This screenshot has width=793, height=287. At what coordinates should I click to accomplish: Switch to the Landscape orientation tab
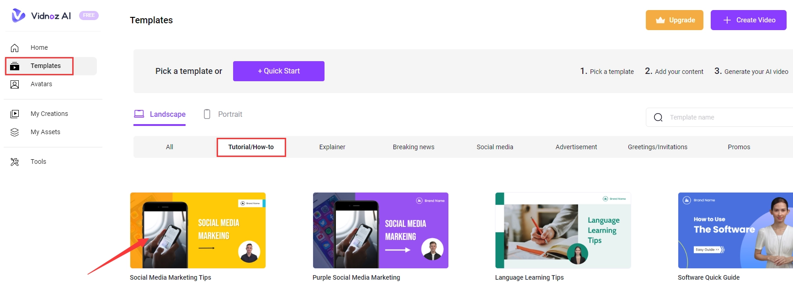pos(160,114)
